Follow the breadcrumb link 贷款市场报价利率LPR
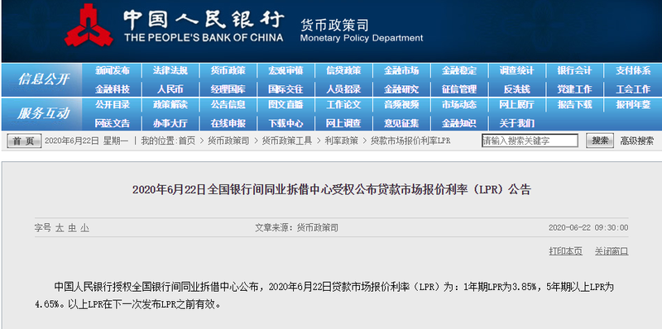This screenshot has width=662, height=329. (x=410, y=141)
